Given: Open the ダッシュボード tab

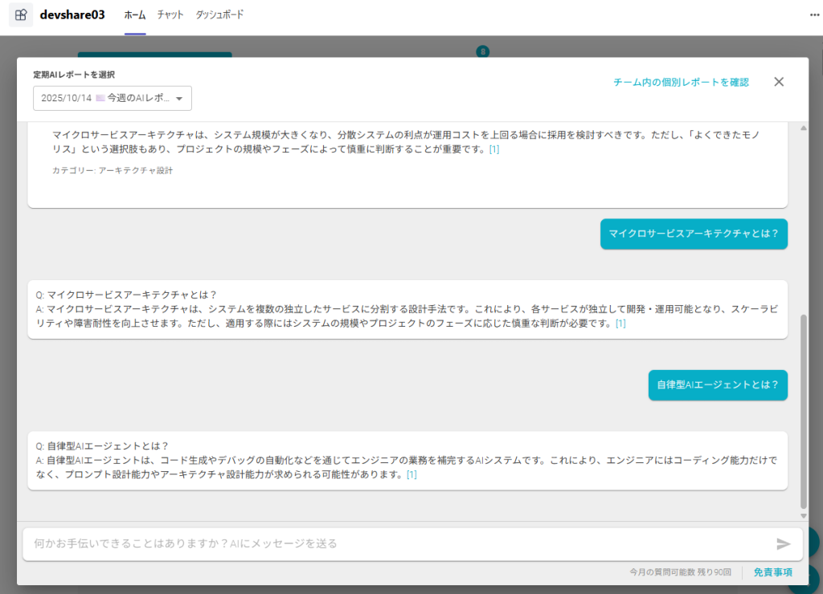Looking at the screenshot, I should pyautogui.click(x=219, y=15).
